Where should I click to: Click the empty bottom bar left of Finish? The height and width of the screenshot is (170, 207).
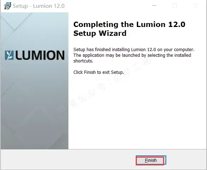68,160
